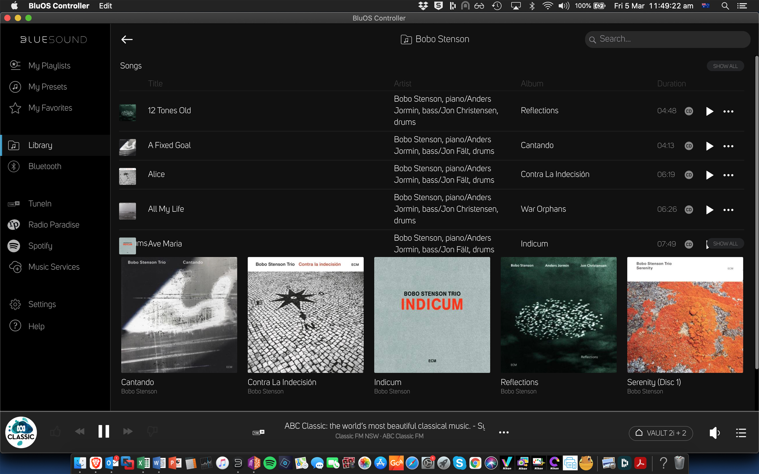Open more options for A Fixed Goal
The height and width of the screenshot is (474, 759).
728,146
